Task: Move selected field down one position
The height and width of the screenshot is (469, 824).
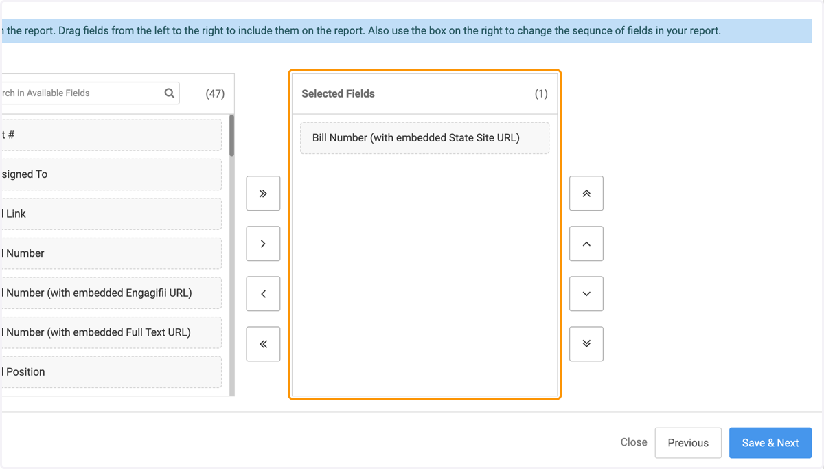Action: 586,294
